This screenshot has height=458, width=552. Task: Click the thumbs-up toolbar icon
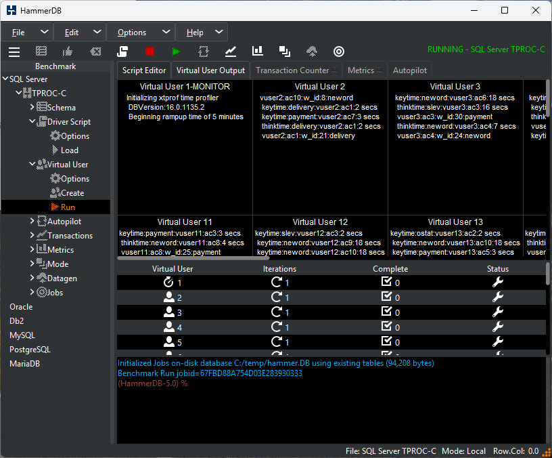point(68,51)
